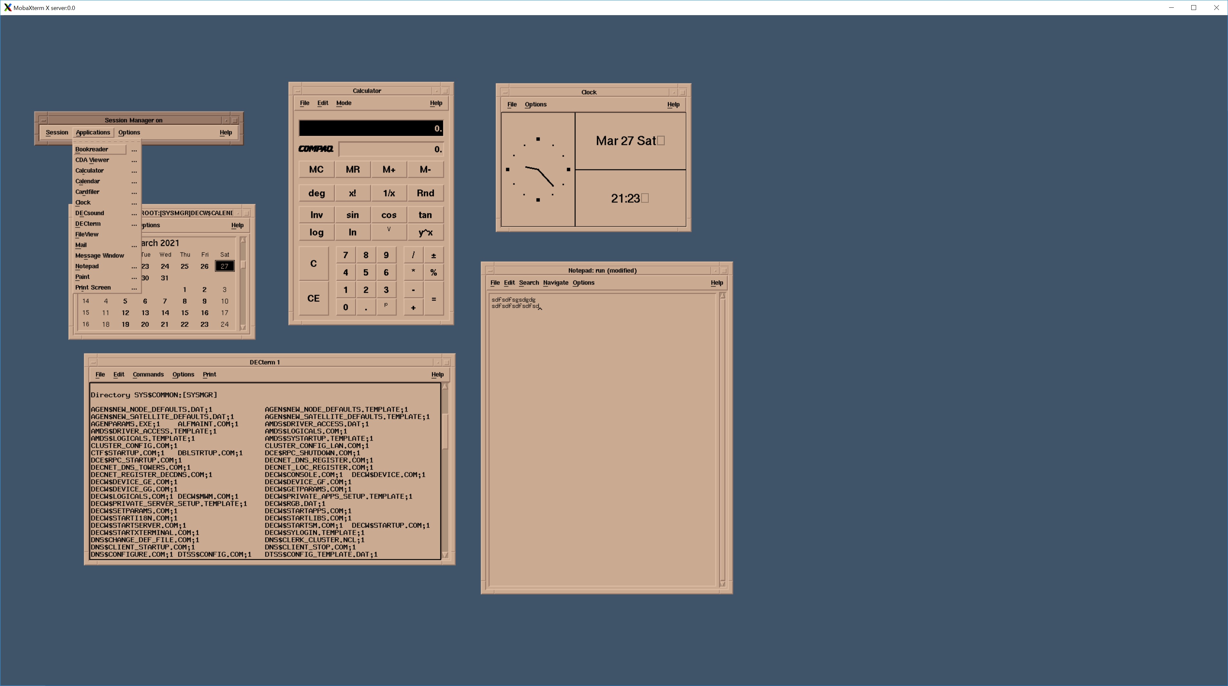Select highlighted day 27 in calendar
The height and width of the screenshot is (686, 1228).
pyautogui.click(x=225, y=266)
